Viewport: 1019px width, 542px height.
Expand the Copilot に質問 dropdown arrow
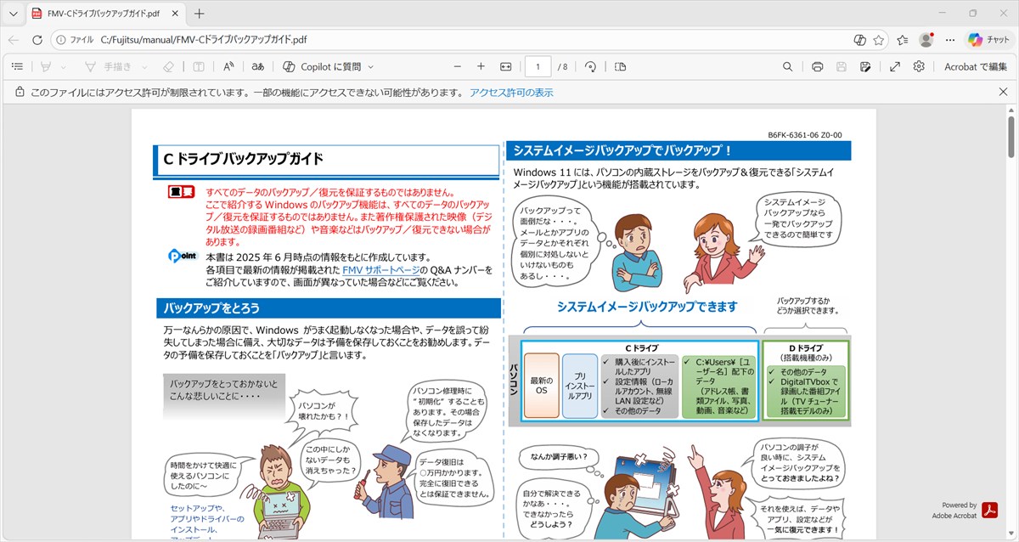pos(371,66)
